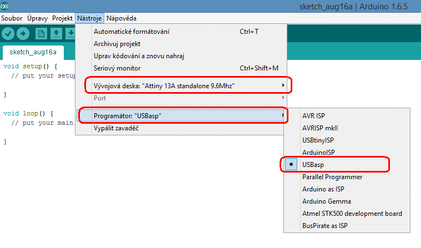Image resolution: width=421 pixels, height=248 pixels.
Task: Click the New sketch document icon
Action: pos(41,34)
